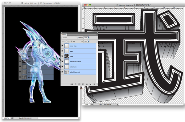Open the Layers panel options menu
The width and height of the screenshot is (185, 122).
[97, 35]
